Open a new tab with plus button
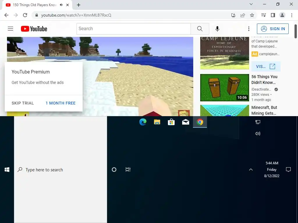 pyautogui.click(x=79, y=5)
